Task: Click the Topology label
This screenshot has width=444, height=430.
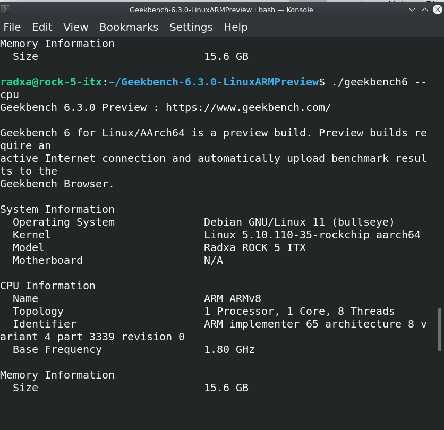Action: [x=38, y=312]
